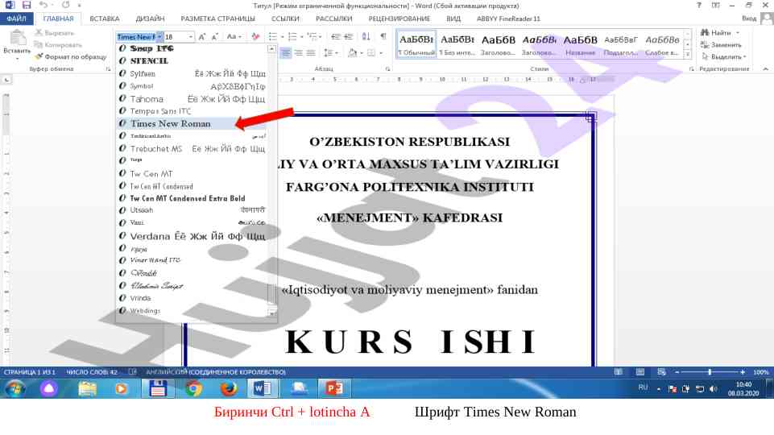The height and width of the screenshot is (435, 774).
Task: Select Stencil font in list
Action: coord(192,60)
